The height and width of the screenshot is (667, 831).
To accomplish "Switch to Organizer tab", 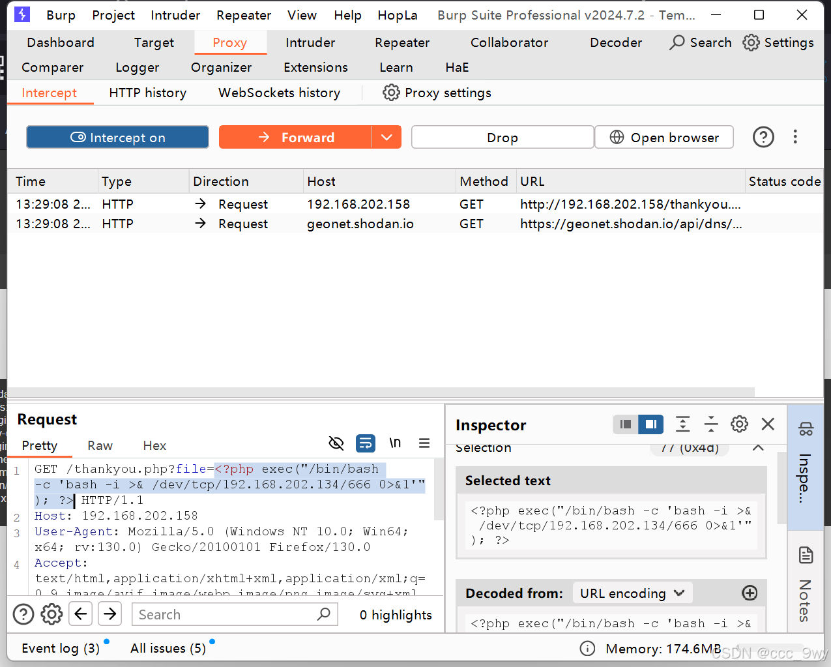I will click(x=221, y=67).
